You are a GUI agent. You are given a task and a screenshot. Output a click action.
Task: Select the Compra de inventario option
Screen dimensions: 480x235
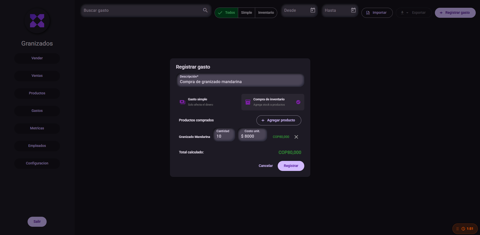pos(273,102)
